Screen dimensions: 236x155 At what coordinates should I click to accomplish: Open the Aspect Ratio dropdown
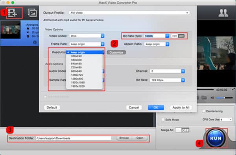(157, 44)
